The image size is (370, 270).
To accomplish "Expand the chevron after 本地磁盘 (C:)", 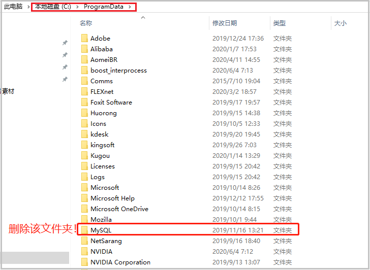I will (x=77, y=7).
